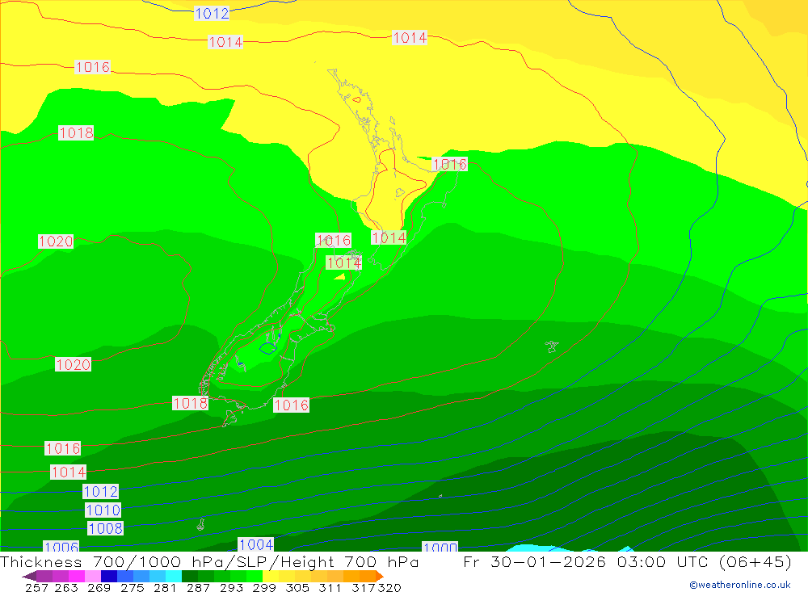The width and height of the screenshot is (808, 592).
Task: Select the cyan swatch in the legend
Action: [173, 576]
